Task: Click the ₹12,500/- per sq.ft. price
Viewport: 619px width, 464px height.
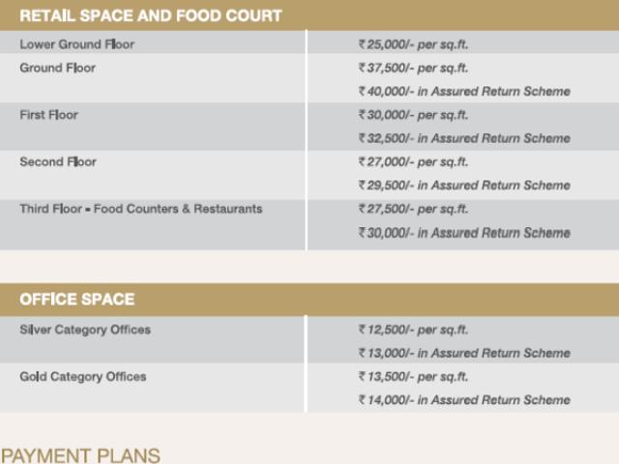Action: pyautogui.click(x=413, y=330)
